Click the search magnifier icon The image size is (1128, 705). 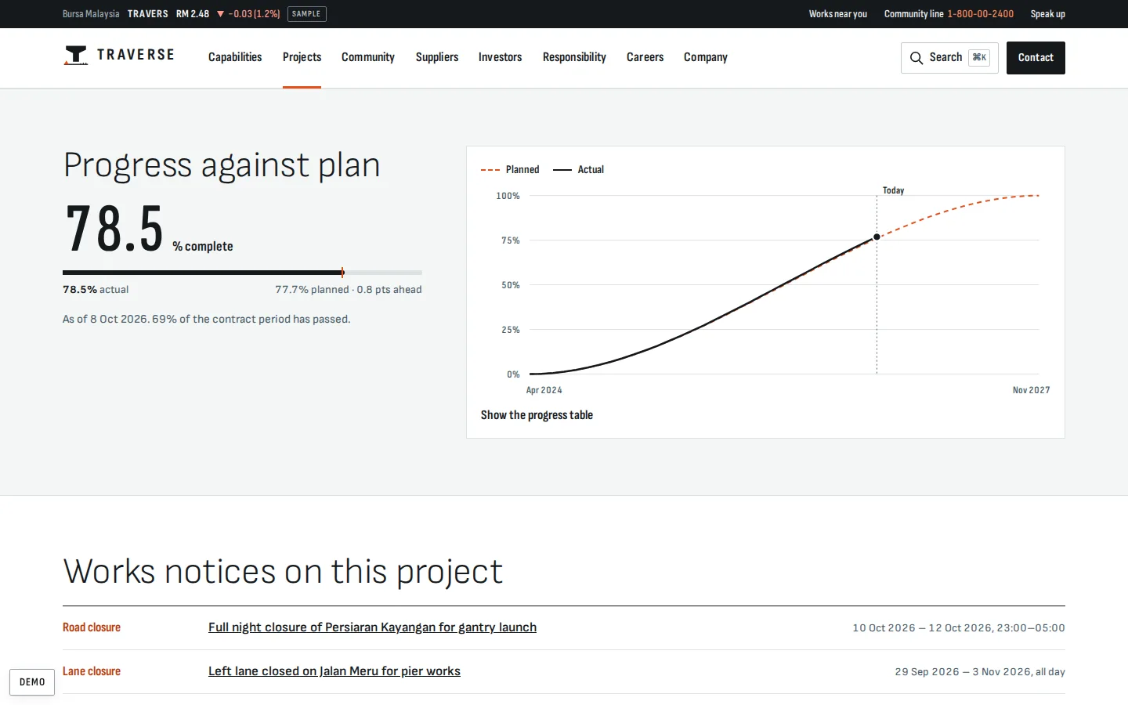[916, 58]
